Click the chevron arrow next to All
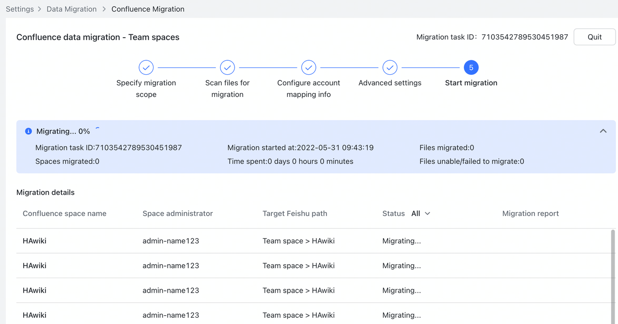Screen dimensions: 618x324 click(x=427, y=214)
